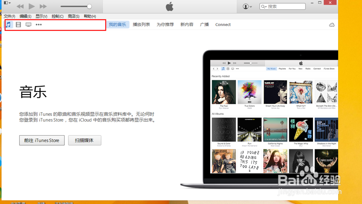Click the 扫描媒体 button

[84, 140]
